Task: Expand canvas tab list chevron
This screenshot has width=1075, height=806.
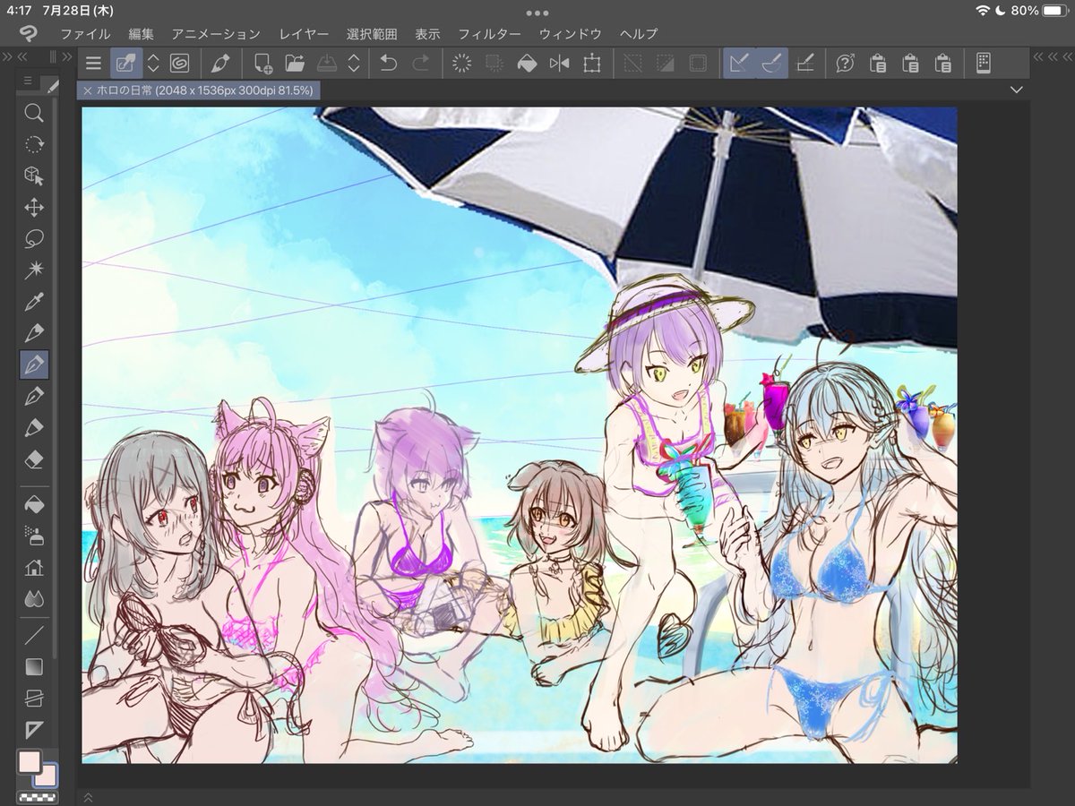Action: pyautogui.click(x=1016, y=90)
